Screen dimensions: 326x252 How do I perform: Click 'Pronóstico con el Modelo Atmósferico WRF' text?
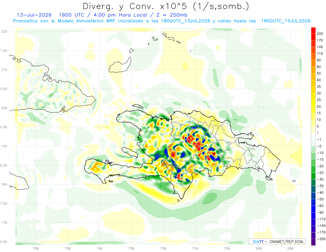coord(65,21)
